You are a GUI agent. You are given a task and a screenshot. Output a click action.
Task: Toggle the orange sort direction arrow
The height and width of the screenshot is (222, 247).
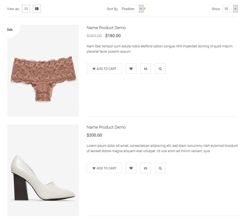click(x=145, y=9)
